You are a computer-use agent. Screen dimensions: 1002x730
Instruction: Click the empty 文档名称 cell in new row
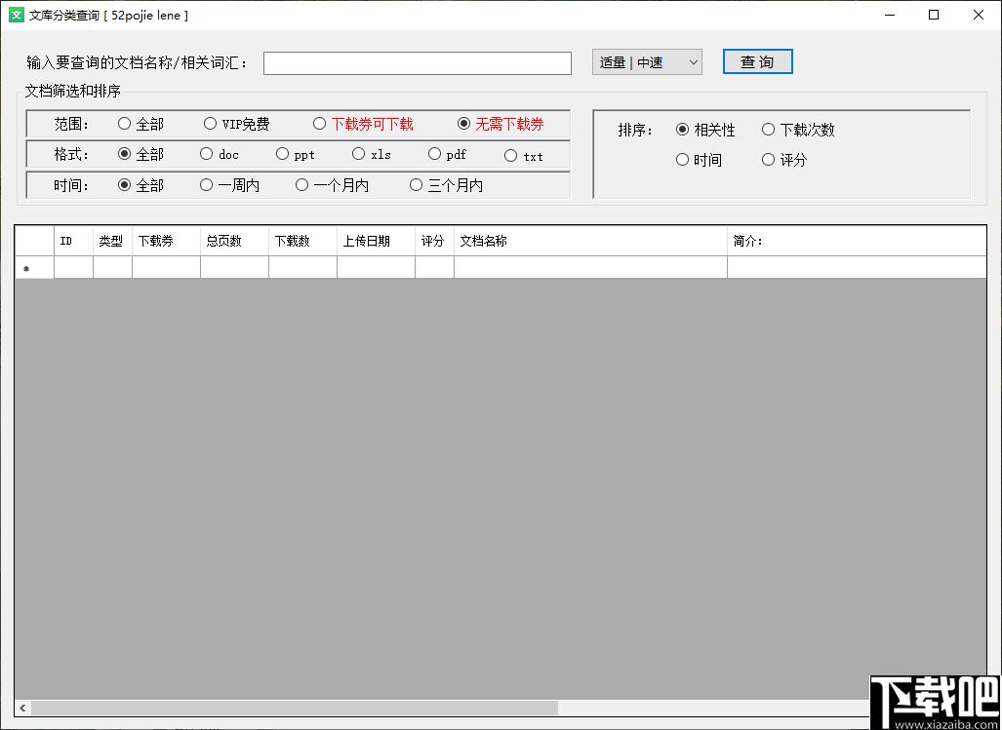(590, 267)
